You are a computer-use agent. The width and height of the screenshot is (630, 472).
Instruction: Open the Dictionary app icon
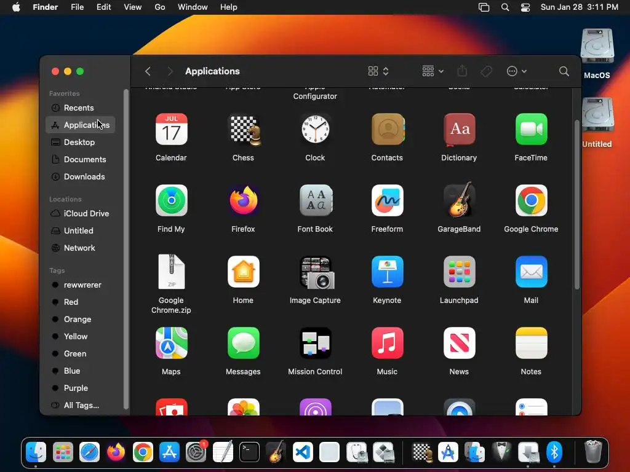coord(459,129)
